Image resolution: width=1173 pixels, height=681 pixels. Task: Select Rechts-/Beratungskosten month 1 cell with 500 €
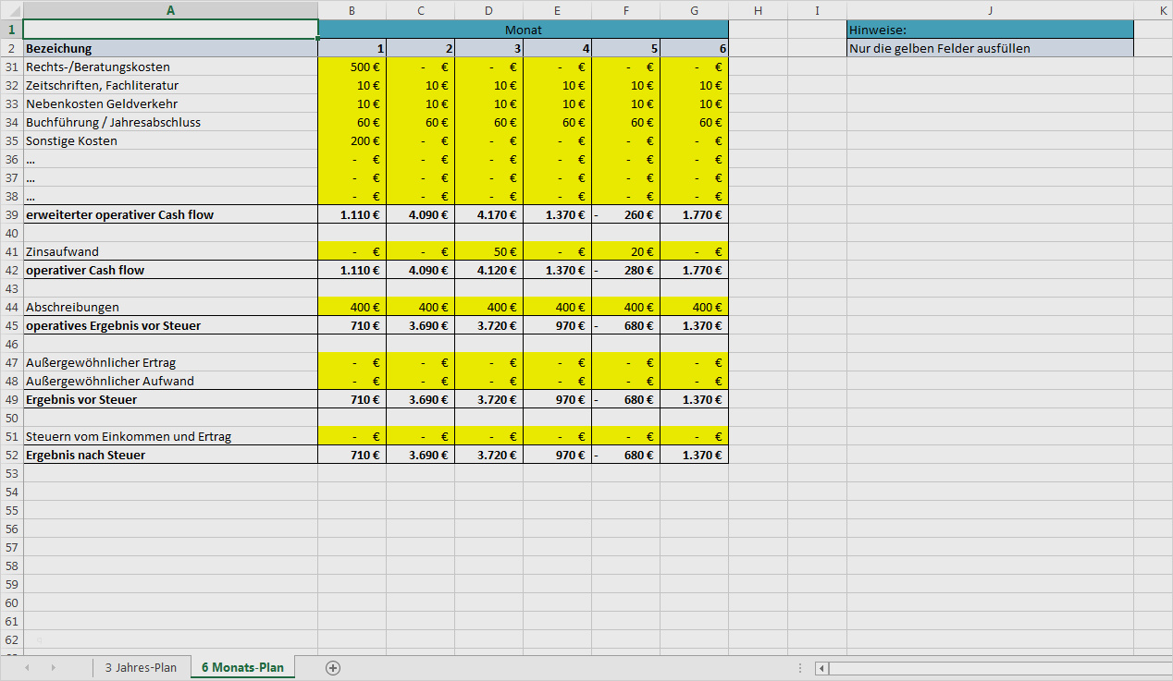[352, 67]
